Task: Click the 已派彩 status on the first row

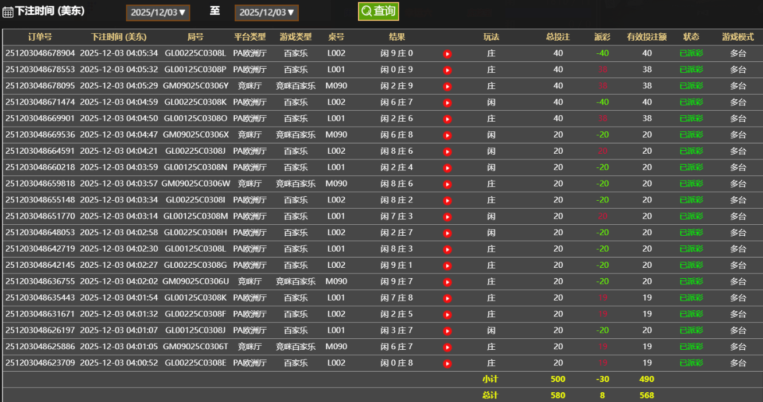Action: pos(691,53)
